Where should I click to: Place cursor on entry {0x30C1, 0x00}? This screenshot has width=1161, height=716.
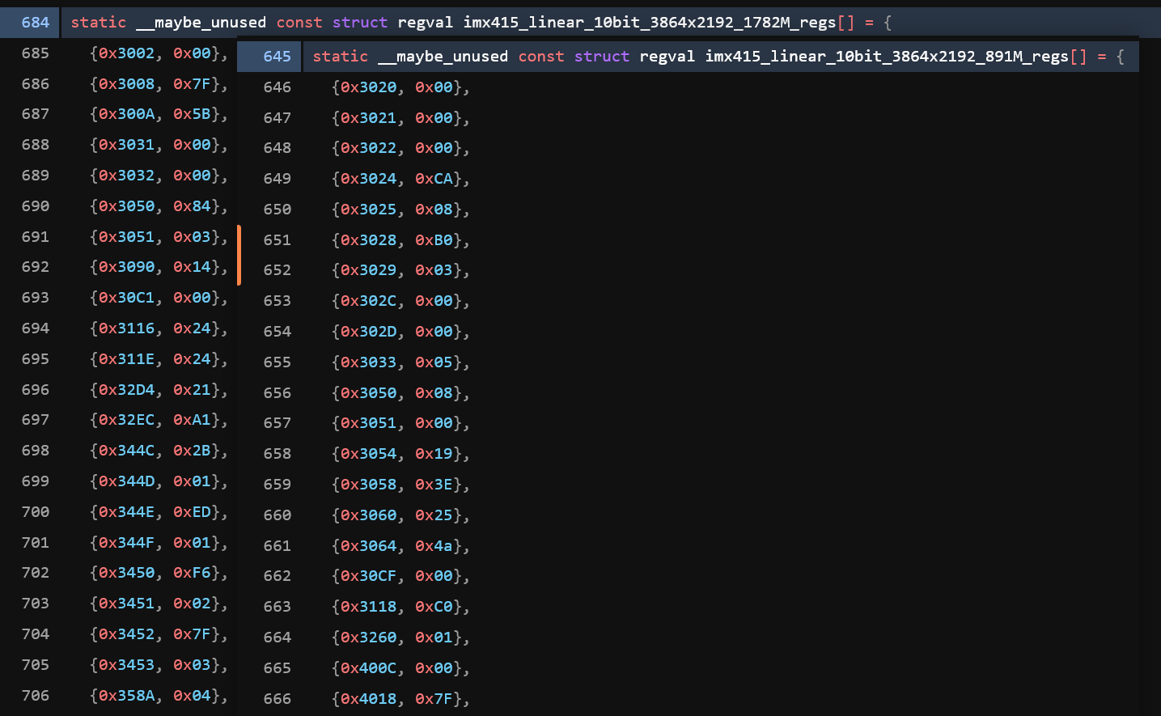159,298
